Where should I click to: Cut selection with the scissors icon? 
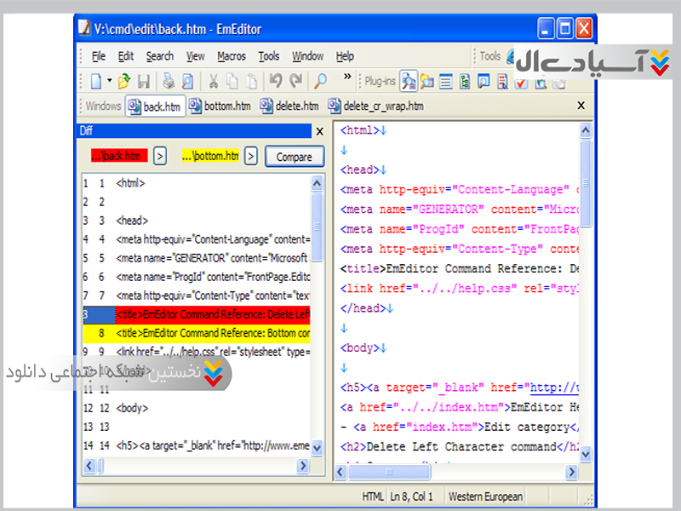[x=212, y=82]
